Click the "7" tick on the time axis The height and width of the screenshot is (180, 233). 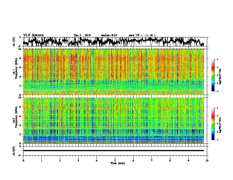pos(152,161)
